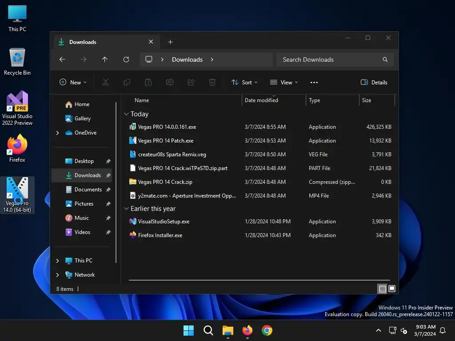Click the search magnifier in Search Downloads
Image resolution: width=455 pixels, height=341 pixels.
385,59
